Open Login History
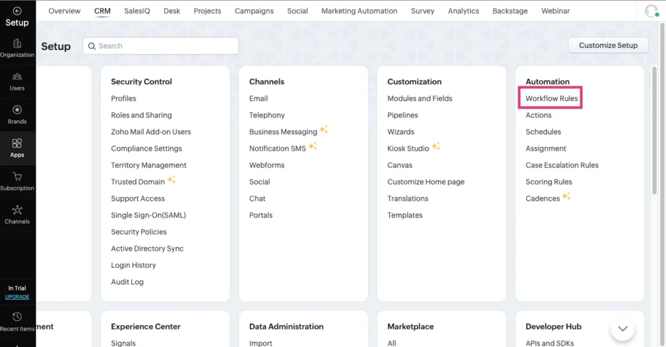Screen dimensions: 666x347 click(133, 265)
